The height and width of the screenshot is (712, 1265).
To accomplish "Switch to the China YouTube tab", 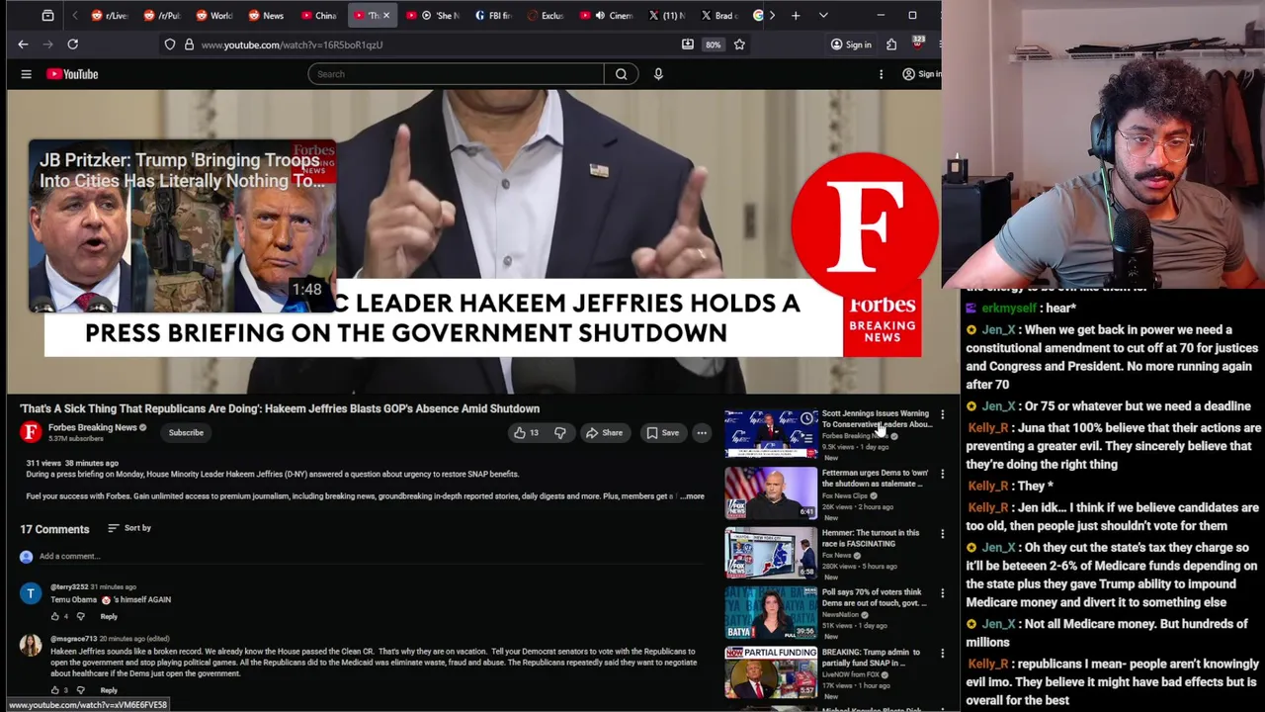I will [x=319, y=15].
